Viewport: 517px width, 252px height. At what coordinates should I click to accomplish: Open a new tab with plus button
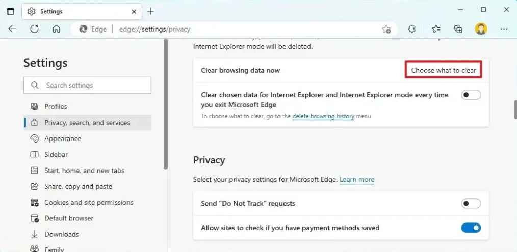pos(150,11)
